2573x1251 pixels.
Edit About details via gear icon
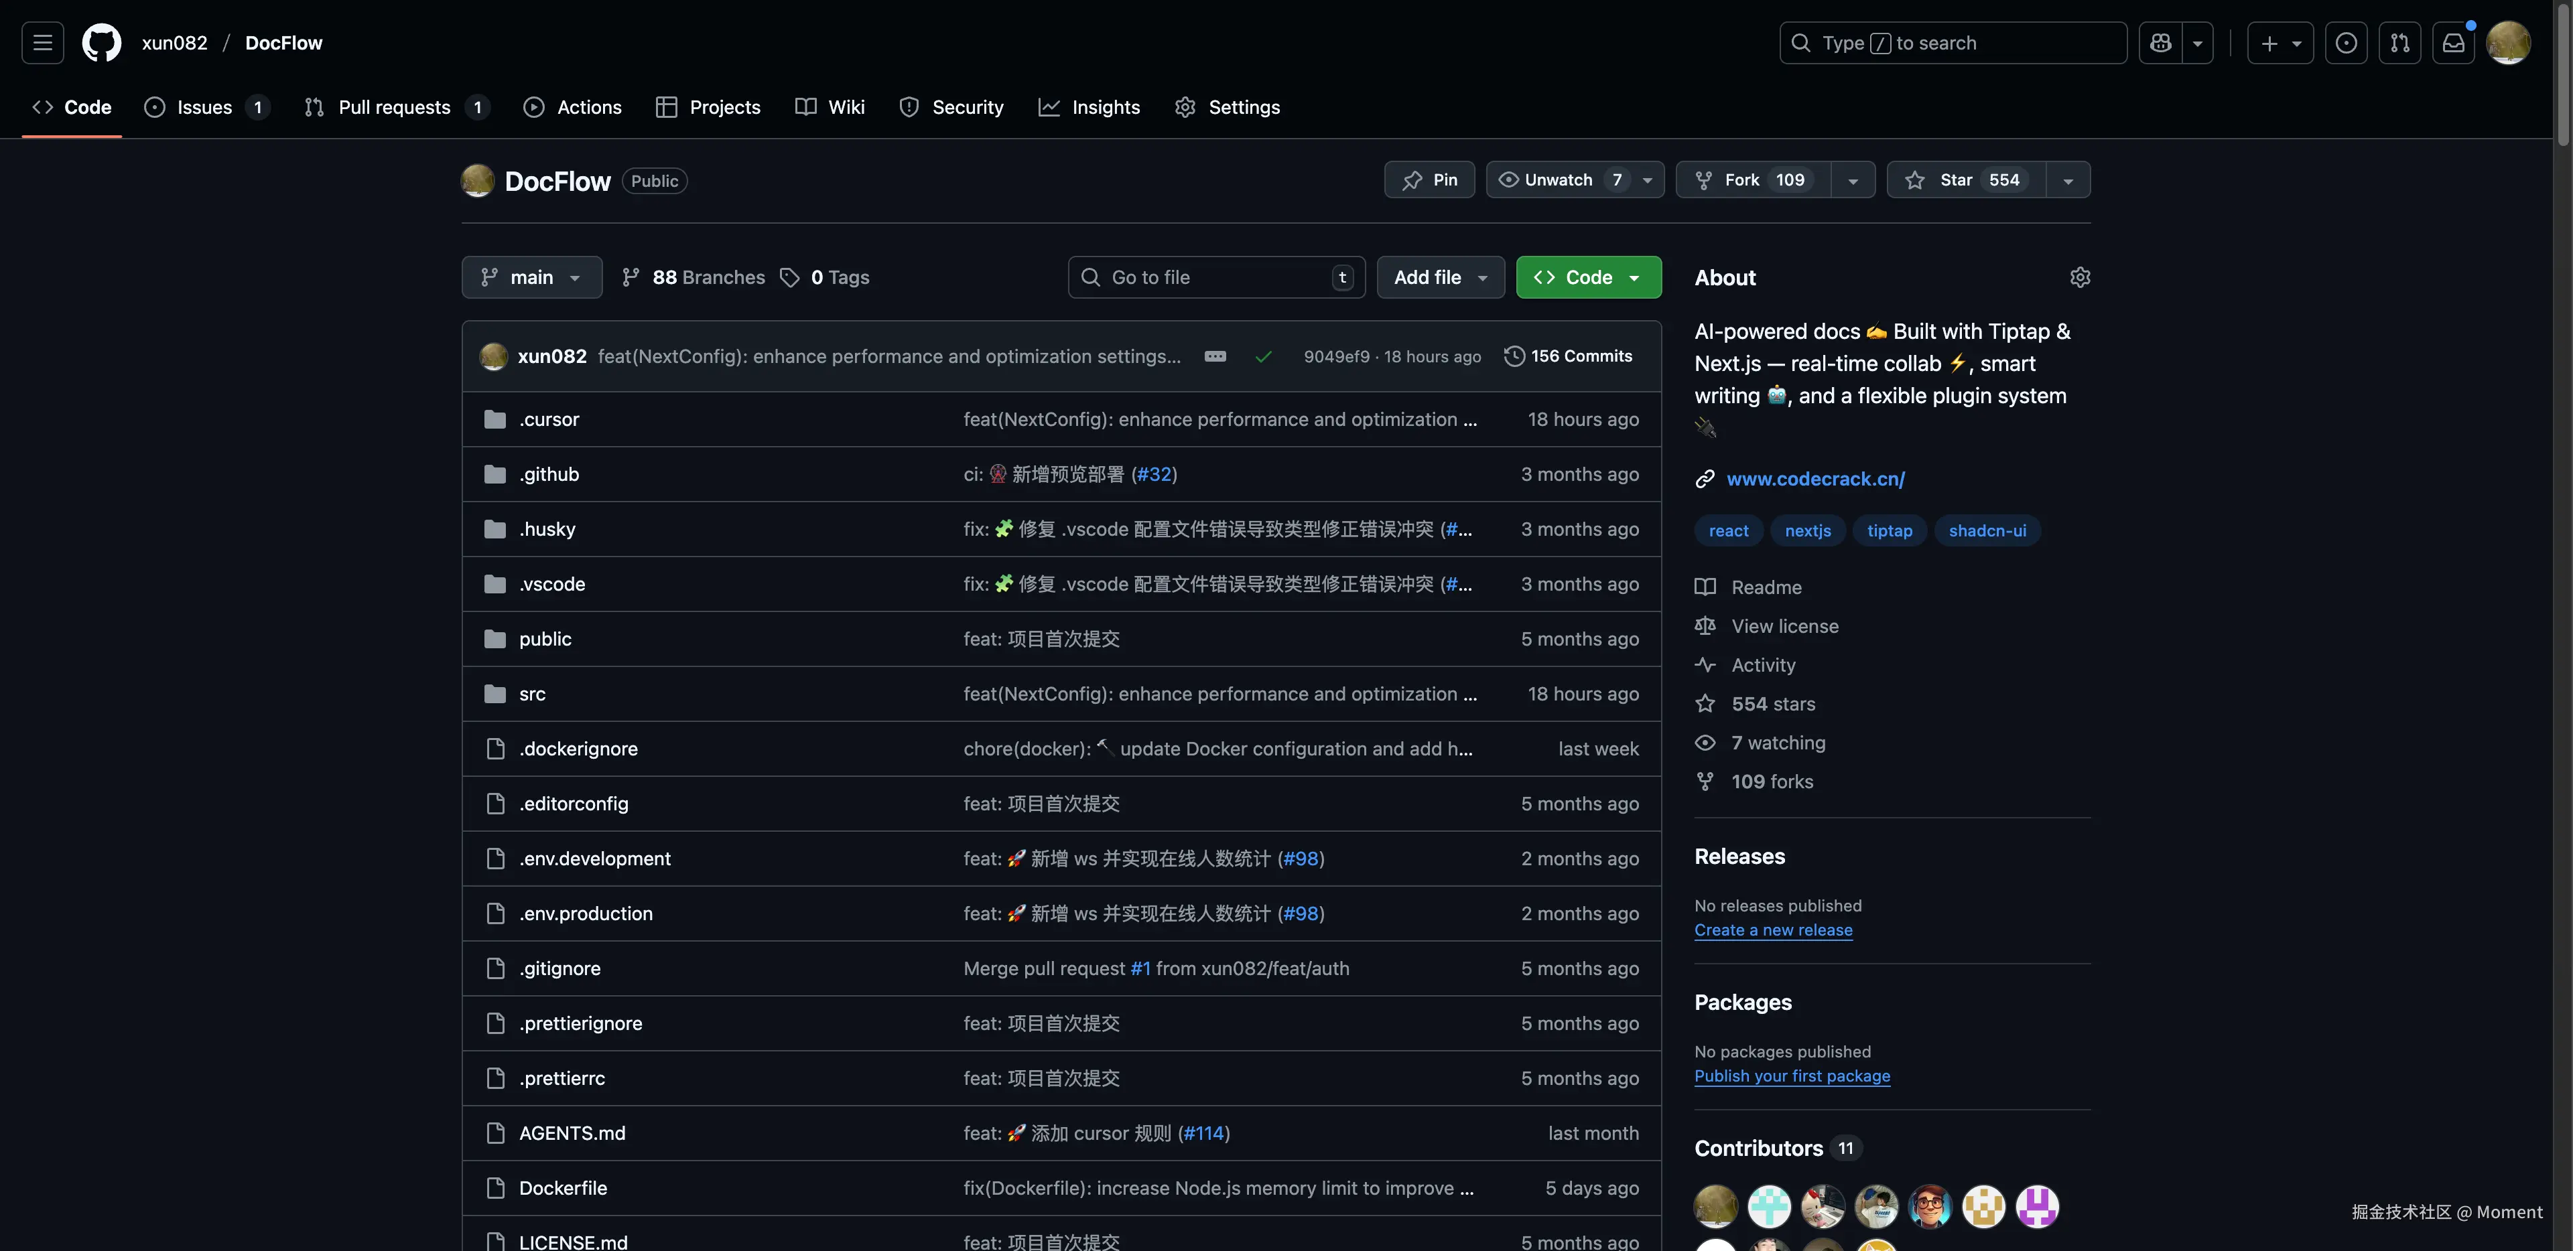(x=2080, y=277)
